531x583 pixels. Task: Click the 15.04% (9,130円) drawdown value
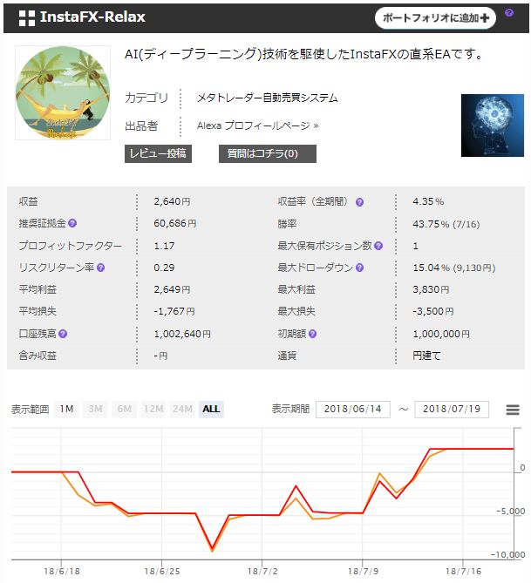tap(454, 268)
